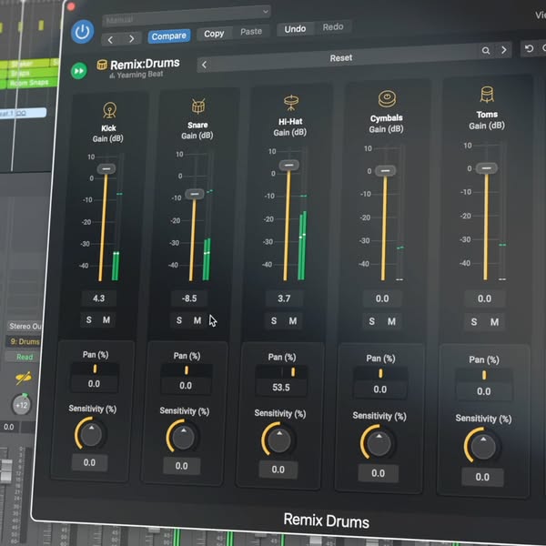The height and width of the screenshot is (546, 546).
Task: Click the Kick Sensitivity knob
Action: 90,434
